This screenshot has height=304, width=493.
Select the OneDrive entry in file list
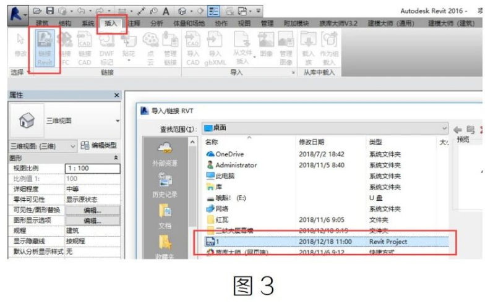225,154
